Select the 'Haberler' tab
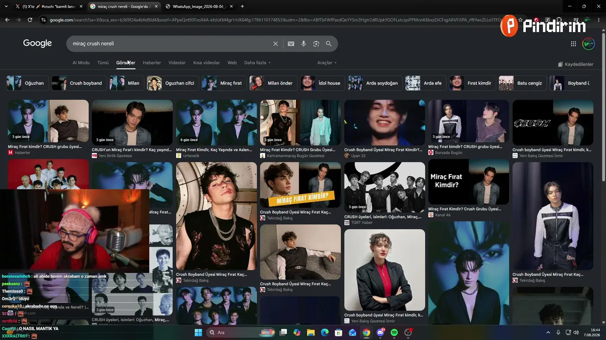This screenshot has width=606, height=340. [x=152, y=63]
